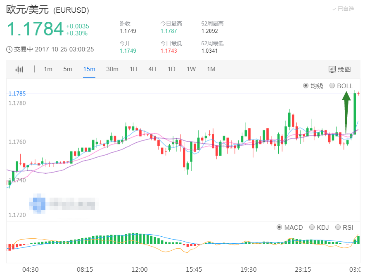Show the 1D daily chart

coord(171,69)
